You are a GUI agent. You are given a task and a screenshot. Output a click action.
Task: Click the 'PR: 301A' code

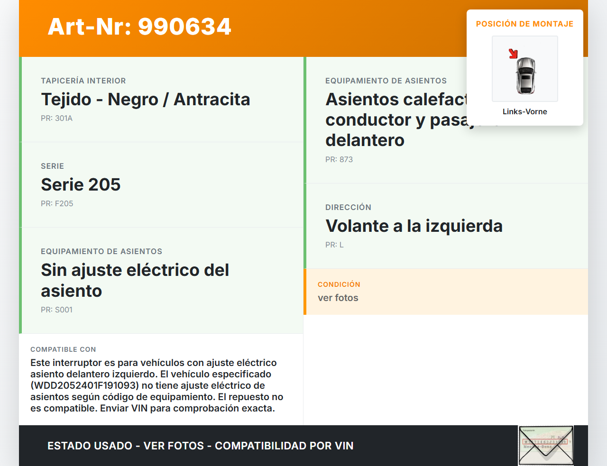click(x=57, y=118)
